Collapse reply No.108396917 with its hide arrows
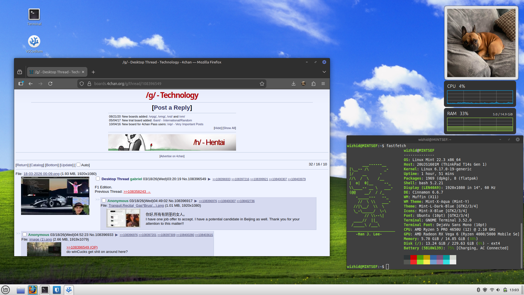The image size is (524, 295). (98, 200)
